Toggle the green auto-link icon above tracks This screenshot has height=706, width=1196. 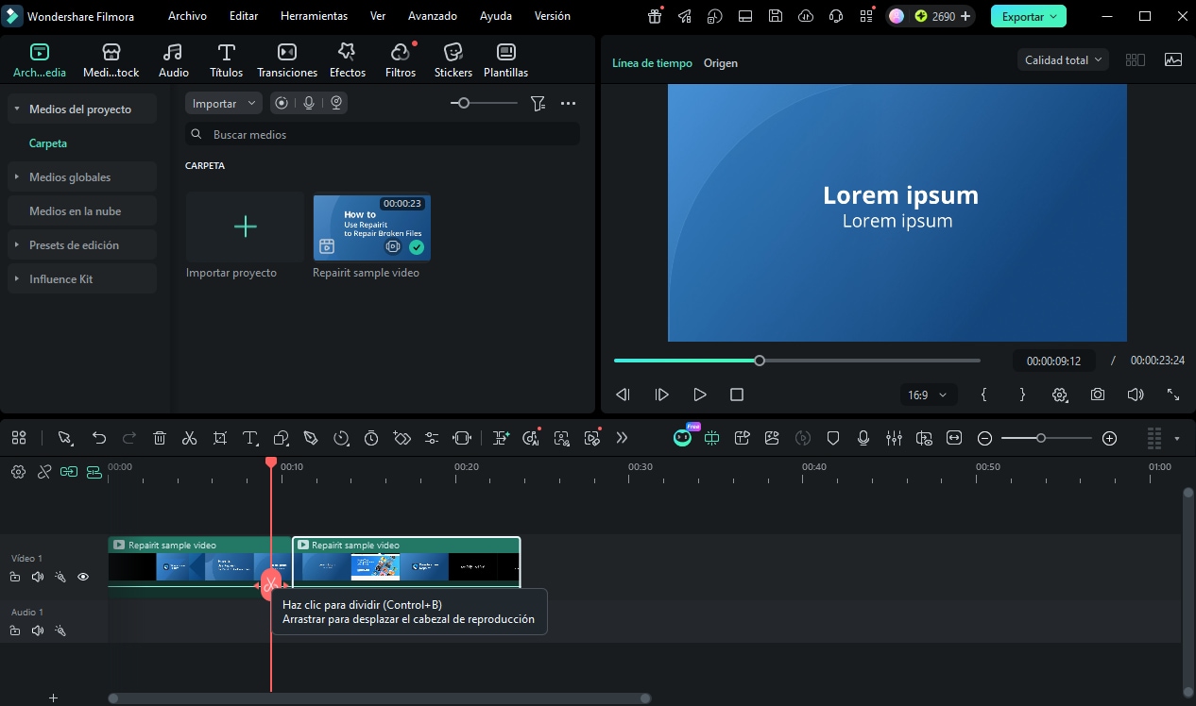point(69,472)
